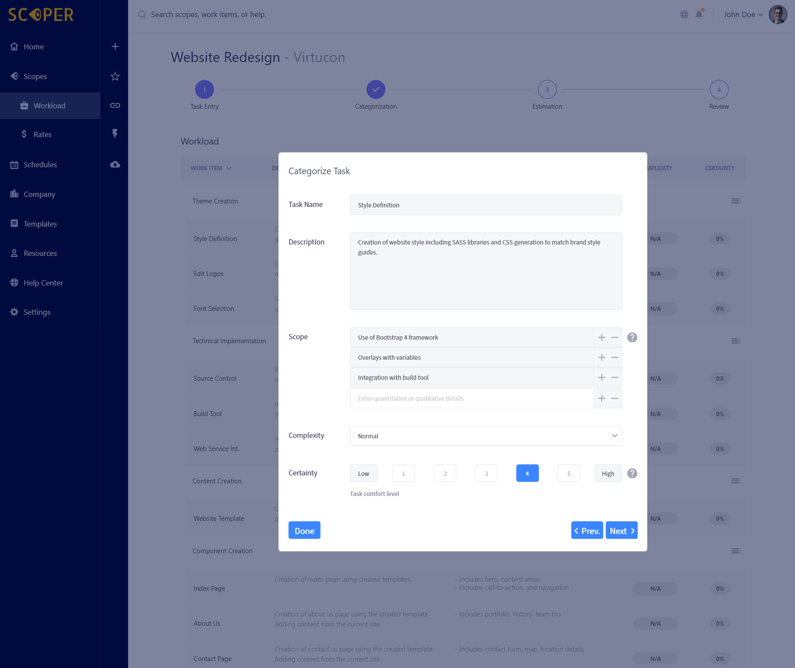Open the Content Creation row menu icon
Viewport: 795px width, 668px height.
coord(736,481)
